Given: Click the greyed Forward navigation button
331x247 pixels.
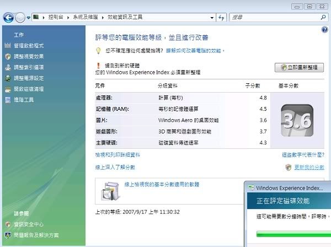Looking at the screenshot, I should (x=20, y=18).
